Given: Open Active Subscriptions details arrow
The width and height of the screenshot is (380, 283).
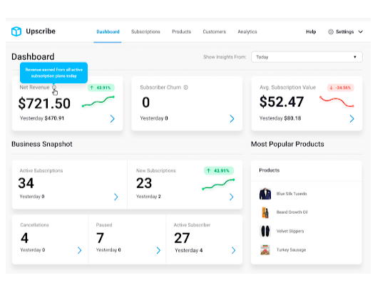Looking at the screenshot, I should tap(116, 197).
